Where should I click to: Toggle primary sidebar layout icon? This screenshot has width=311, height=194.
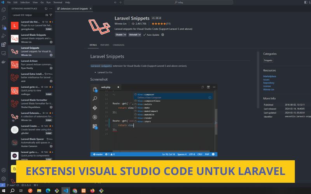pos(306,2)
